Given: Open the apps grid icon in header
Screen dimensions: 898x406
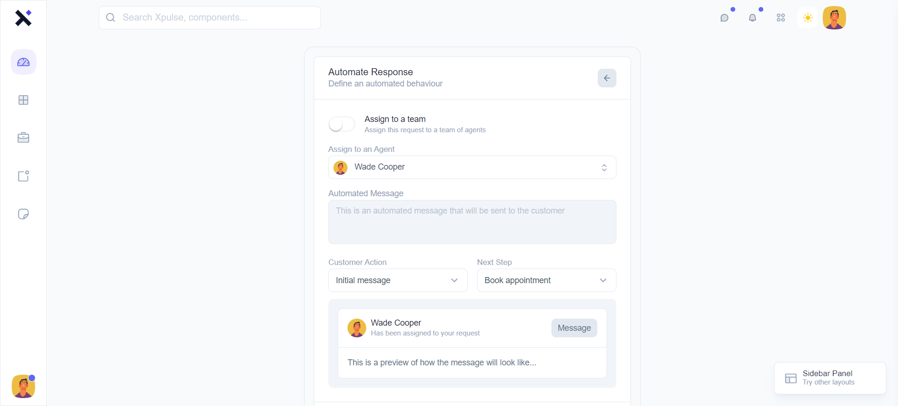Looking at the screenshot, I should (x=781, y=18).
